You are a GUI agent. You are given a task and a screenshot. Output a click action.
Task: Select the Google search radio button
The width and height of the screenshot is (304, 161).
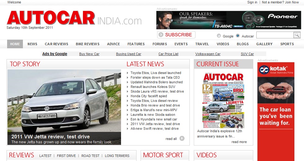pyautogui.click(x=219, y=36)
